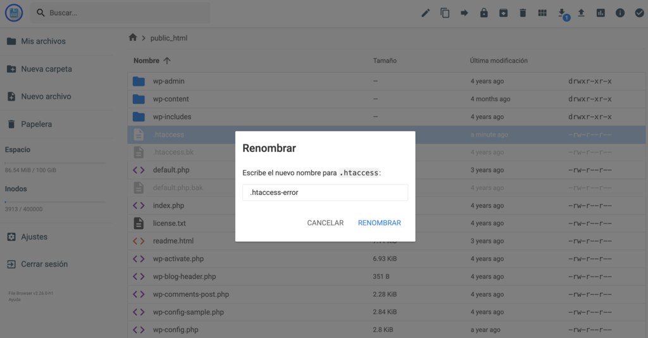The image size is (648, 338).
Task: Click the readme.html code icon
Action: [139, 241]
